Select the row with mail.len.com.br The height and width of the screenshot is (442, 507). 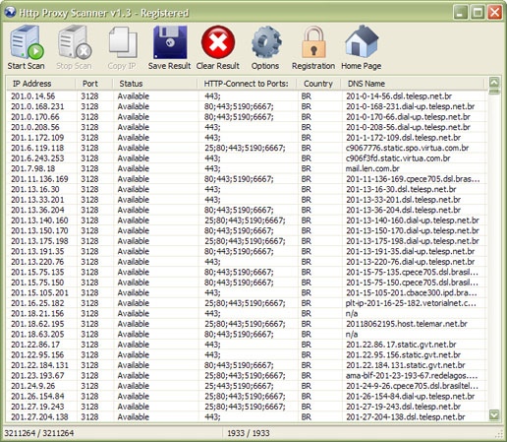(247, 168)
